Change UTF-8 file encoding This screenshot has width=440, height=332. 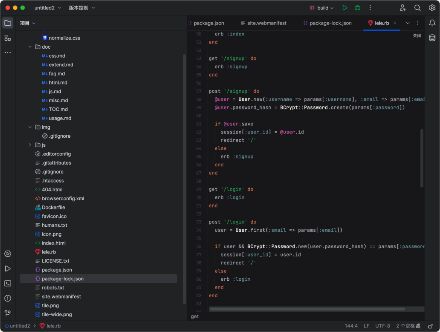pos(383,326)
